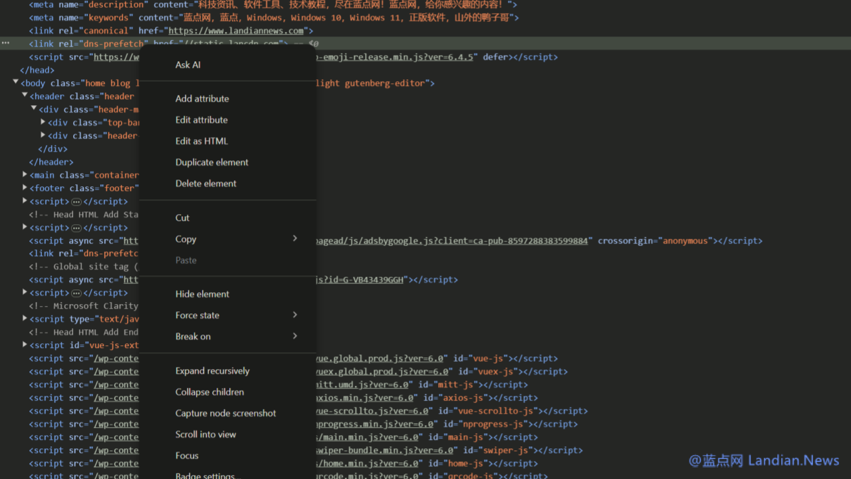Viewport: 851px width, 479px height.
Task: Choose Scroll into view
Action: click(x=205, y=434)
